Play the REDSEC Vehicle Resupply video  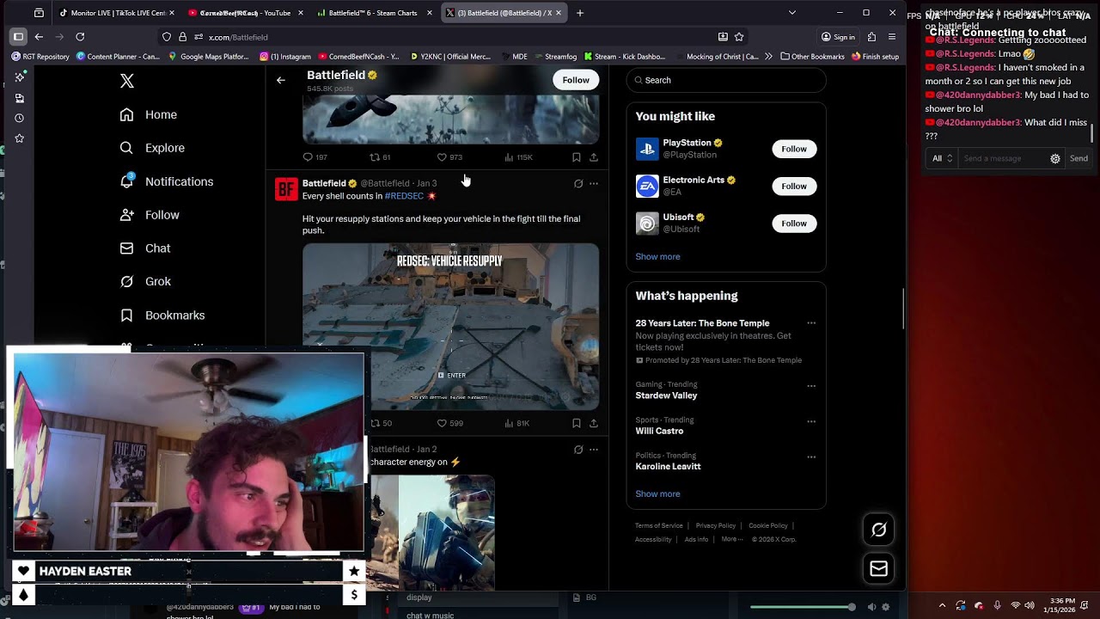(450, 327)
